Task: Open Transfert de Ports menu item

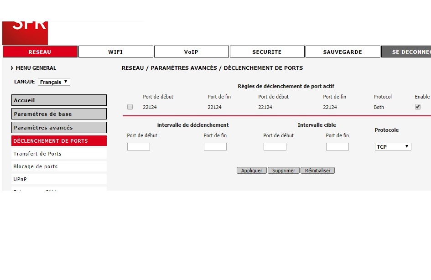Action: tap(59, 154)
